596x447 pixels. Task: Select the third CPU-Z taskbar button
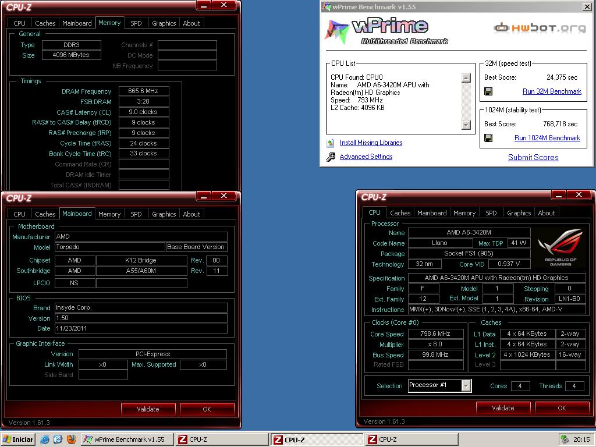click(411, 439)
